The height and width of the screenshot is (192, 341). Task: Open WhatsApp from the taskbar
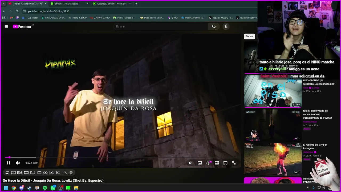click(x=53, y=188)
